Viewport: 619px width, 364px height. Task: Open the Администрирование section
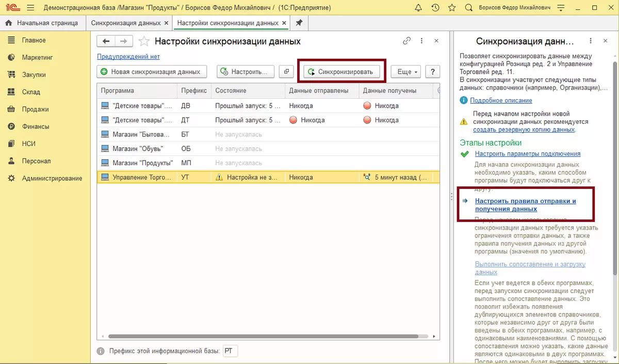click(52, 178)
